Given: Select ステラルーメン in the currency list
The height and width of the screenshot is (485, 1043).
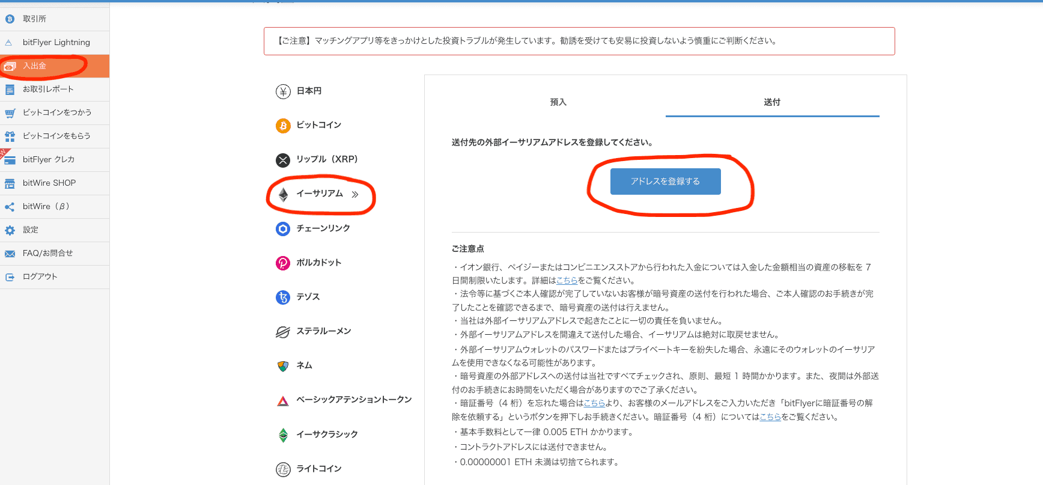Looking at the screenshot, I should click(x=323, y=332).
